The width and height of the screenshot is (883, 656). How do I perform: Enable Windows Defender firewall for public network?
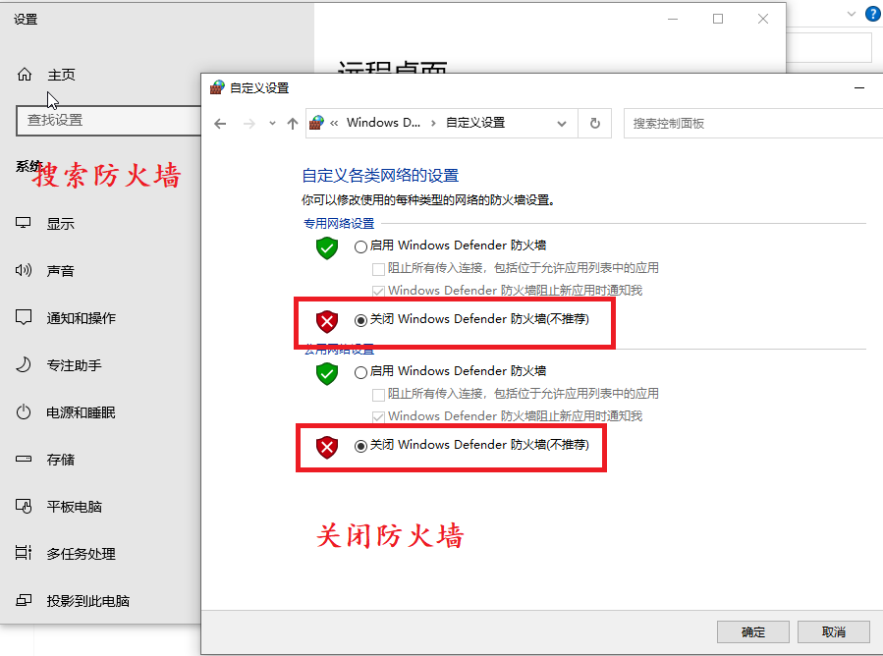point(360,372)
